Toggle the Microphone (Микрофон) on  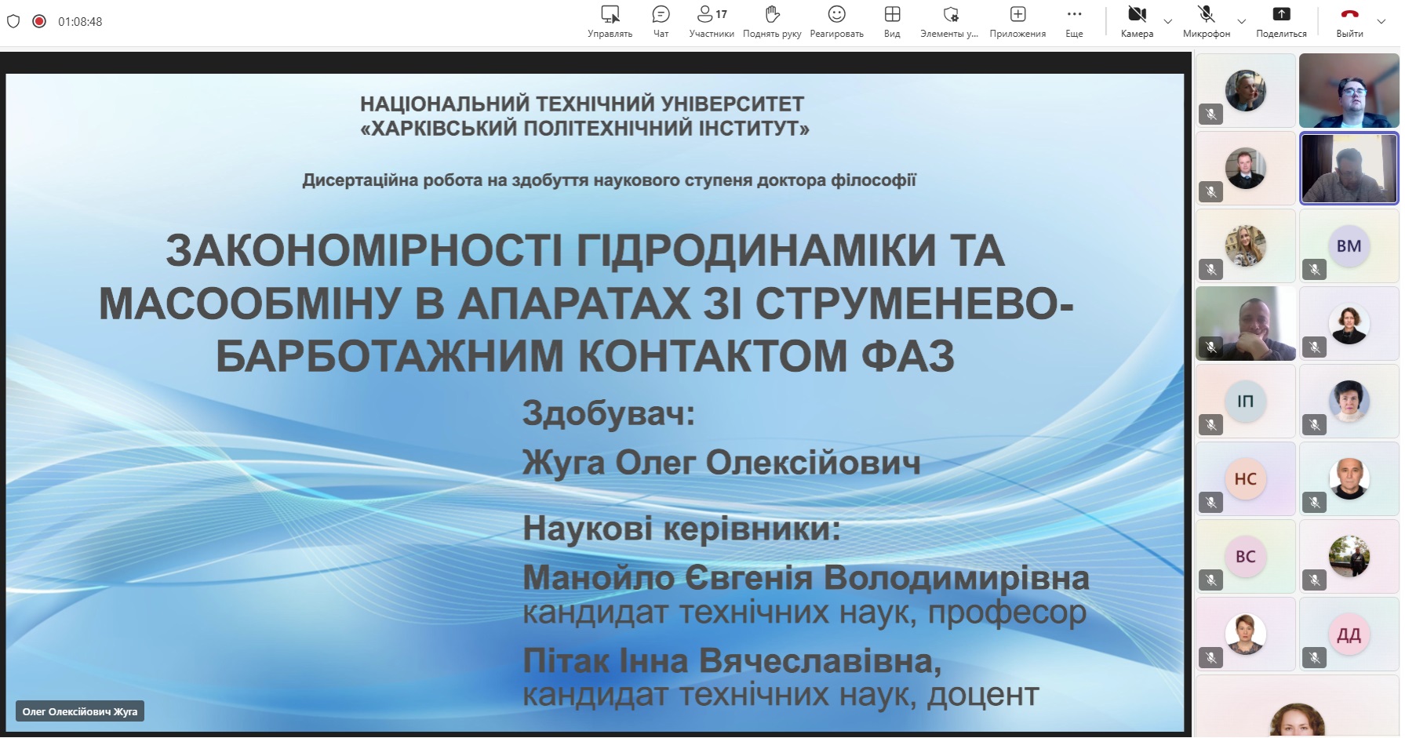coord(1207,21)
